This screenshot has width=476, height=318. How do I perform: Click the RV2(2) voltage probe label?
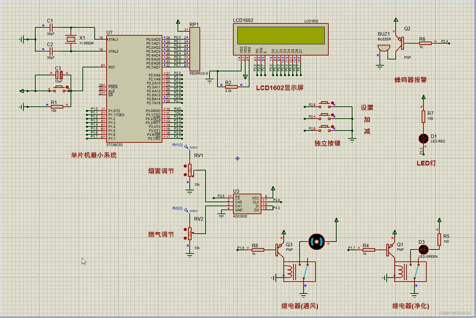(178, 208)
